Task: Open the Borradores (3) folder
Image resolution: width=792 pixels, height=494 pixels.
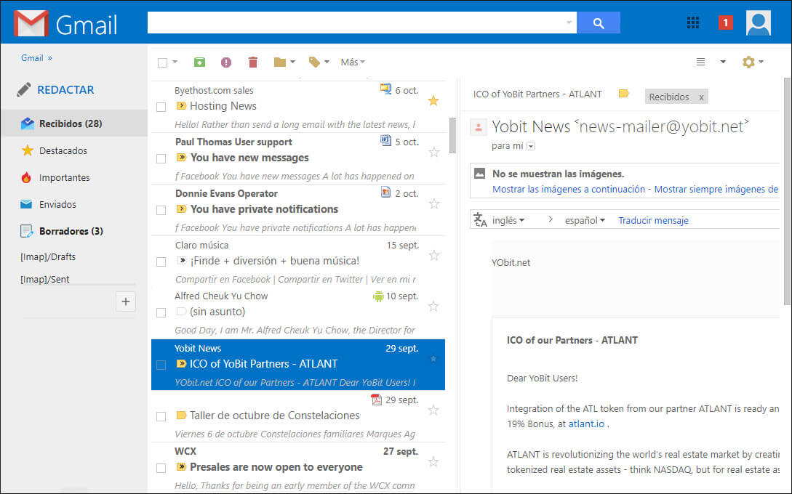Action: click(x=71, y=231)
